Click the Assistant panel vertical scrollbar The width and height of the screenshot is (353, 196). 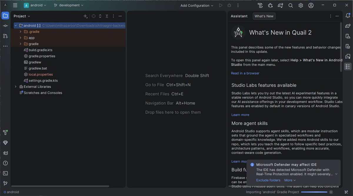point(341,47)
